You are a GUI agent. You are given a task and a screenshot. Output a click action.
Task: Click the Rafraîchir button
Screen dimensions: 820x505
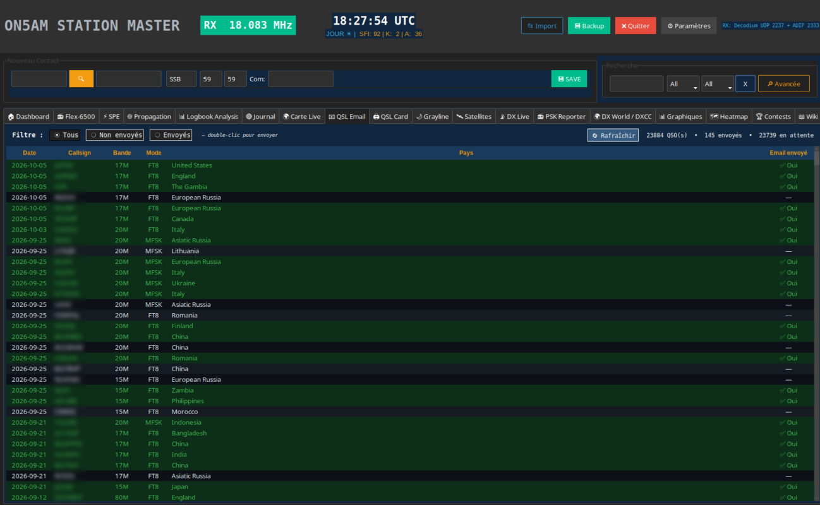(x=613, y=135)
